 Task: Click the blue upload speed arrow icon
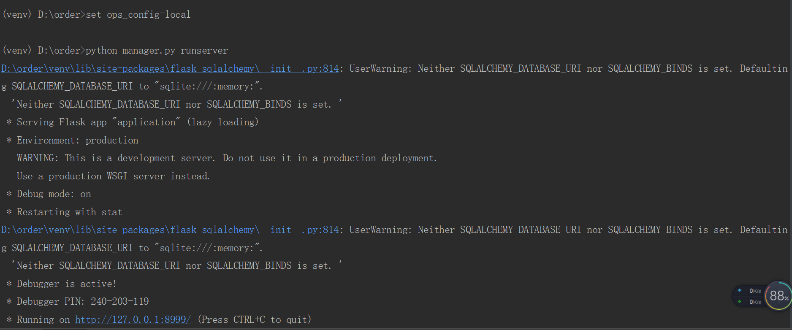click(740, 290)
